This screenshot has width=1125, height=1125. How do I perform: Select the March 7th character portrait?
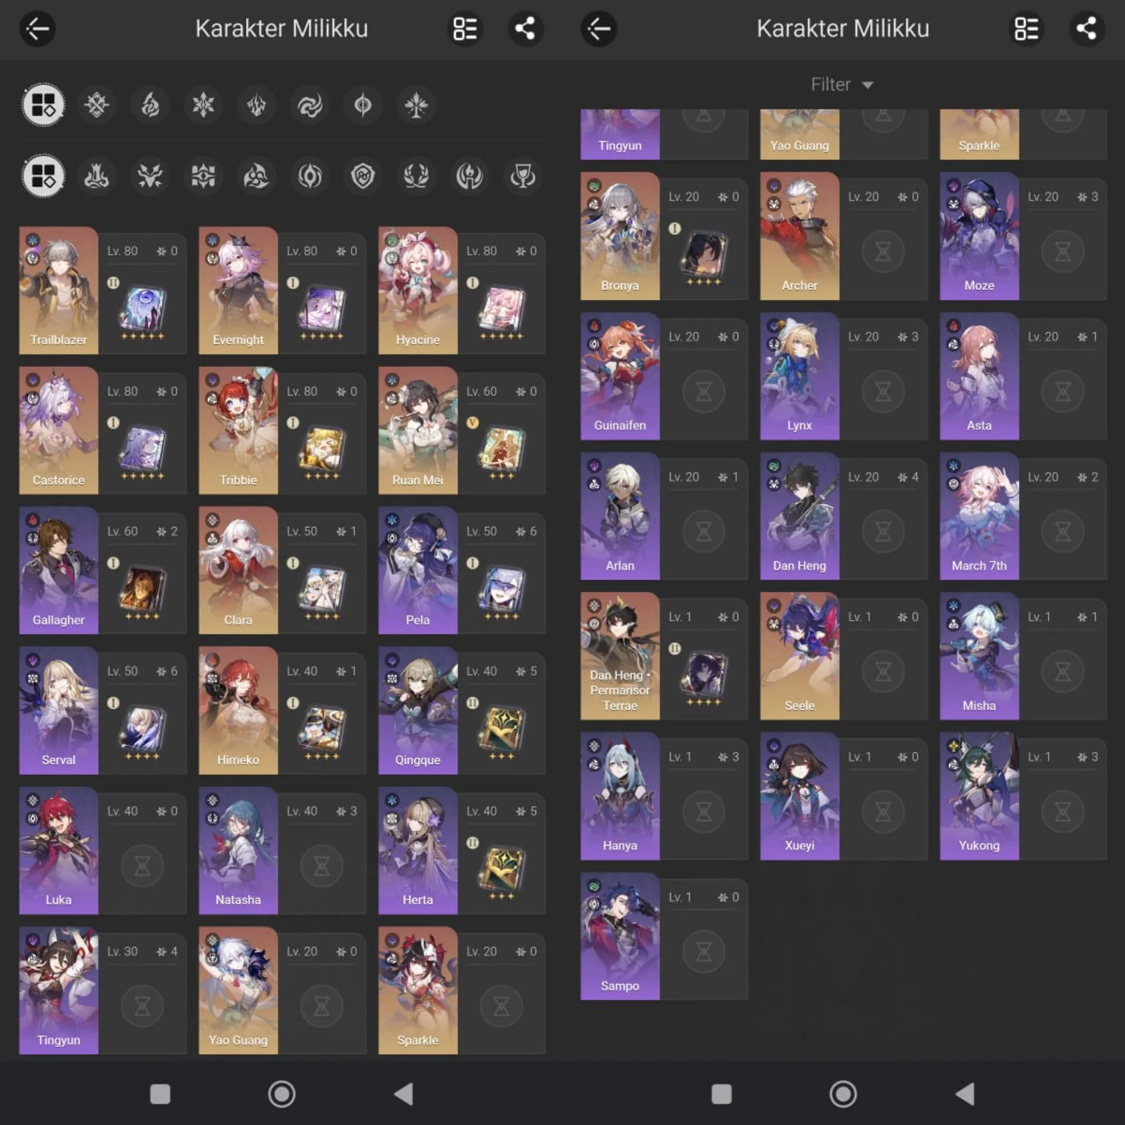tap(979, 516)
